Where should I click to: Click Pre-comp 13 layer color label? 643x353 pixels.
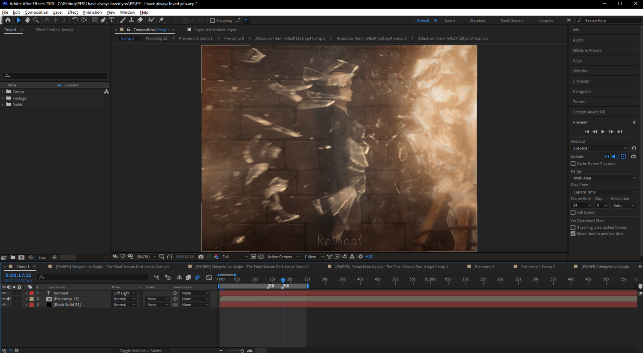tap(31, 299)
